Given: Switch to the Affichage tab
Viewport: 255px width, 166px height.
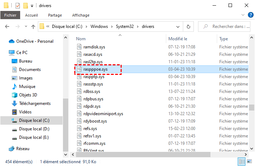Looking at the screenshot, I should tap(81, 15).
